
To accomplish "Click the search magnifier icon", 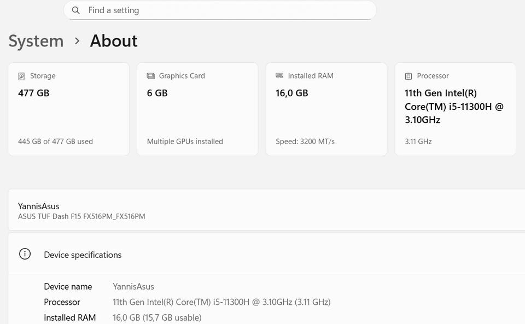I will 76,10.
